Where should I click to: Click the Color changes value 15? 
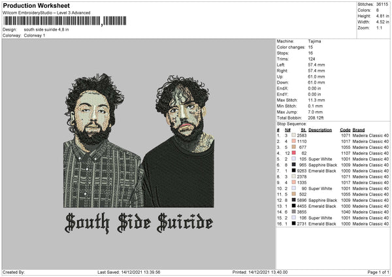coord(310,47)
